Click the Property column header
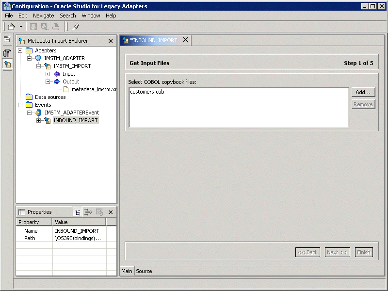Image resolution: width=388 pixels, height=291 pixels. click(34, 222)
